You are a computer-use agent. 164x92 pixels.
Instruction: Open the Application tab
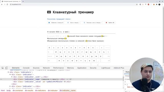(x=82, y=68)
